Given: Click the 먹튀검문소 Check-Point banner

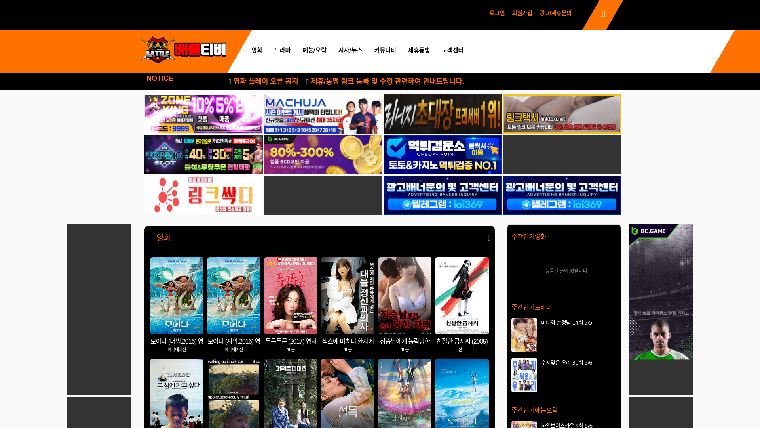Looking at the screenshot, I should tap(442, 155).
